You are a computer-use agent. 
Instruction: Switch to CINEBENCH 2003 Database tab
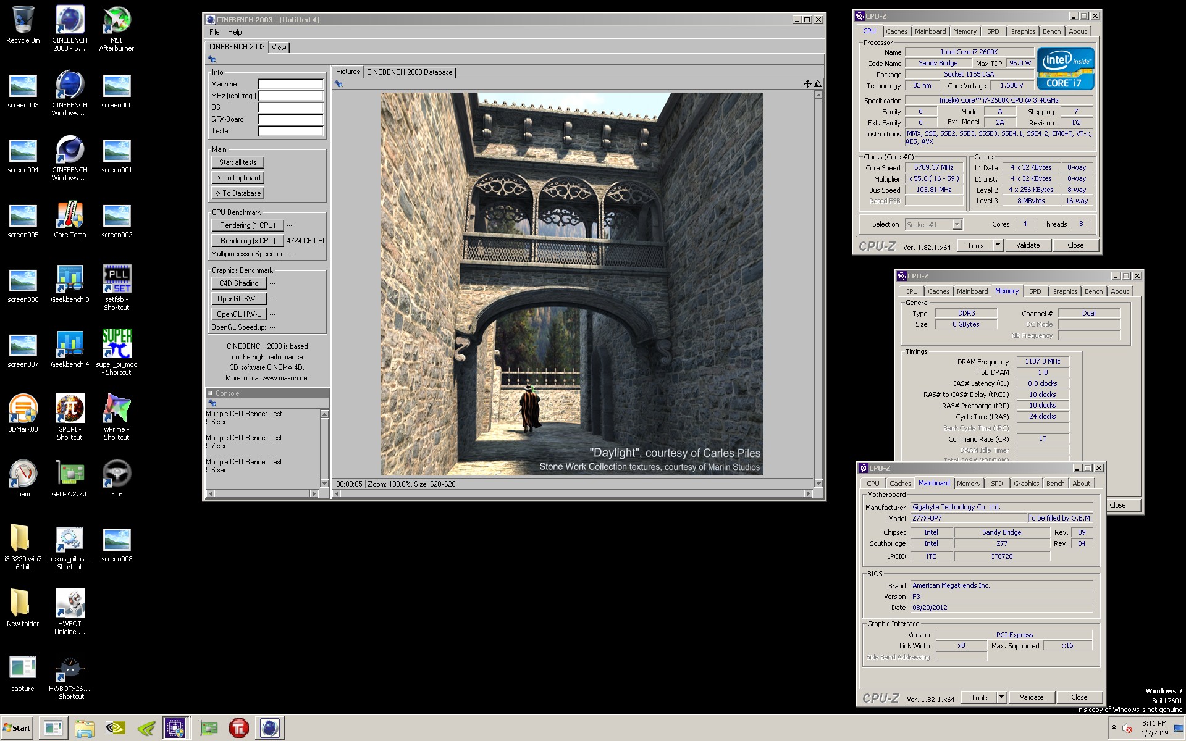[410, 72]
